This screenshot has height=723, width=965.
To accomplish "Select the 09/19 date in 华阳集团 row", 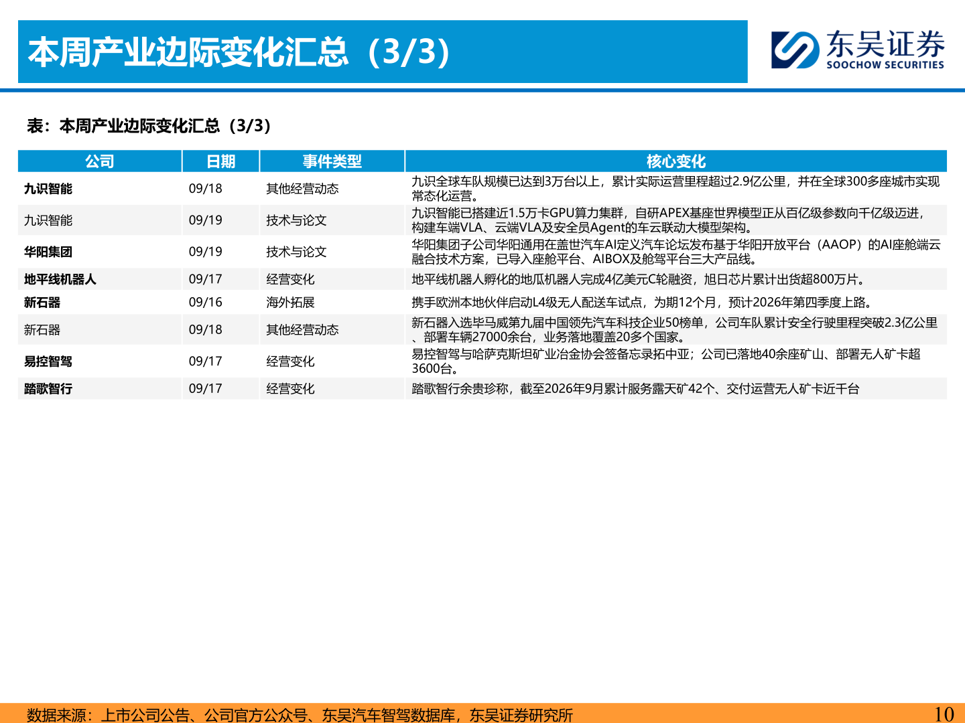I will (206, 252).
